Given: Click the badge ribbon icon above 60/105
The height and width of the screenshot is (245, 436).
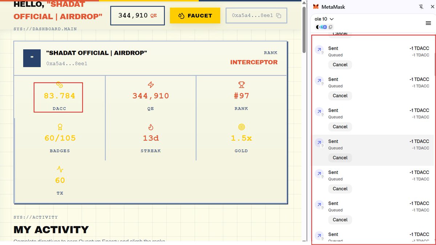Looking at the screenshot, I should click(x=60, y=127).
